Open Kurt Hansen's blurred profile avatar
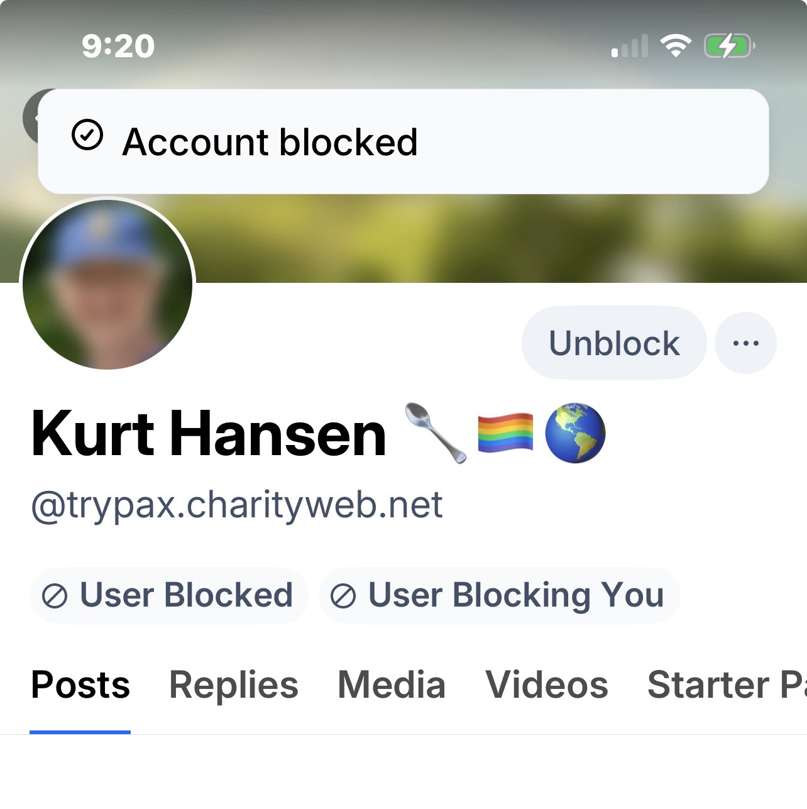 [x=107, y=284]
